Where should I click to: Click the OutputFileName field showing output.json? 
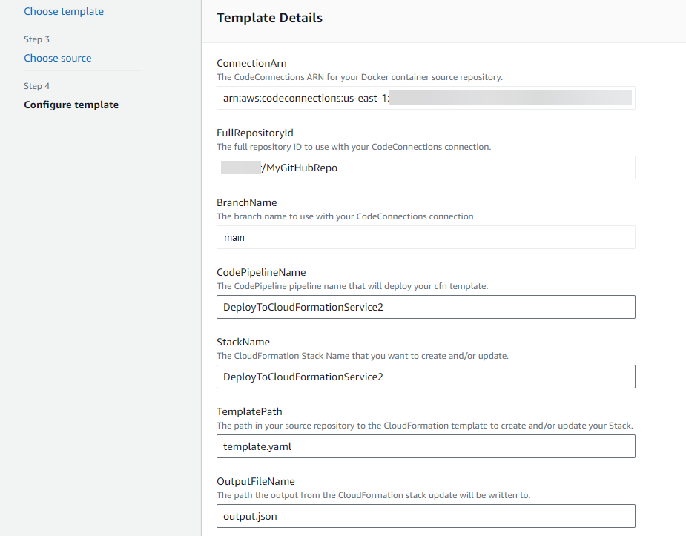(x=425, y=516)
